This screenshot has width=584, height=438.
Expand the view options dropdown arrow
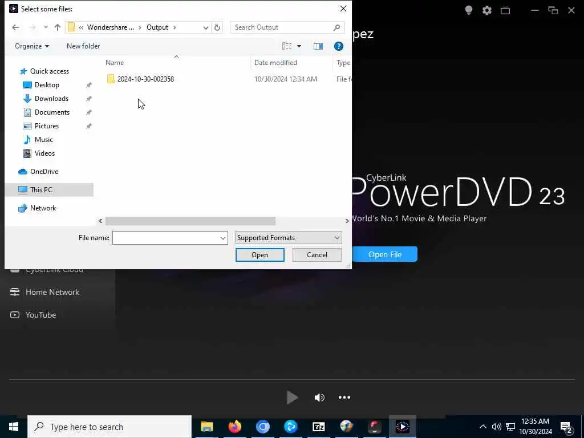tap(299, 46)
